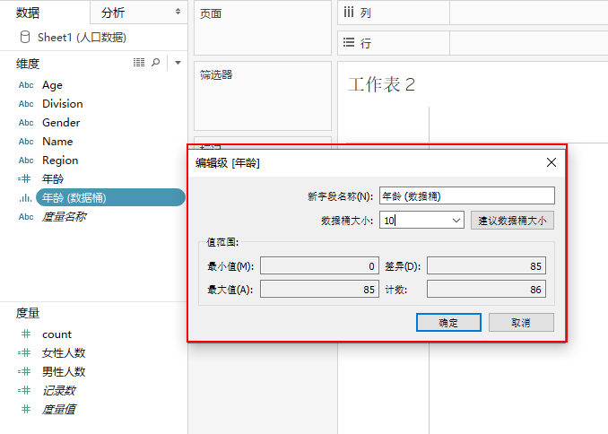Click the Abc icon beside 度量名称
This screenshot has width=608, height=434.
[26, 217]
